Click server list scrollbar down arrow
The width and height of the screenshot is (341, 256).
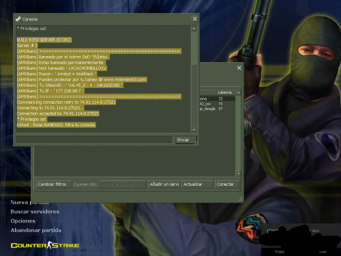[238, 173]
